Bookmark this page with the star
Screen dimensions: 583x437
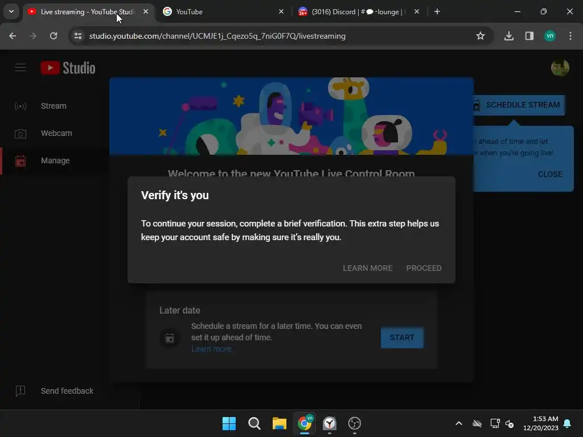pos(481,36)
